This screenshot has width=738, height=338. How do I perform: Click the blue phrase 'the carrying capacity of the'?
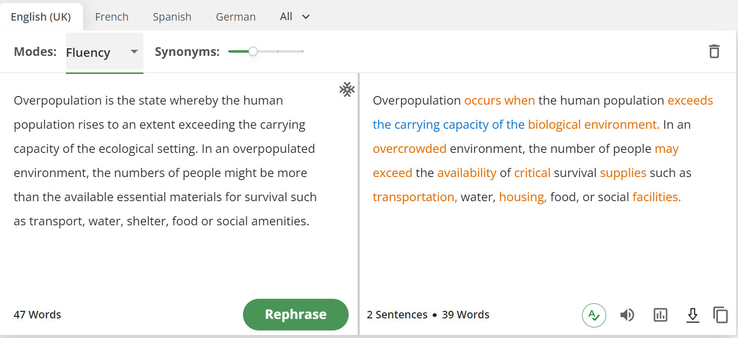pyautogui.click(x=449, y=125)
